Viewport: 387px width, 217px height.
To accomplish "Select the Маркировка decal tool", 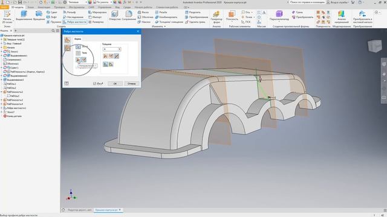I will point(97,12).
